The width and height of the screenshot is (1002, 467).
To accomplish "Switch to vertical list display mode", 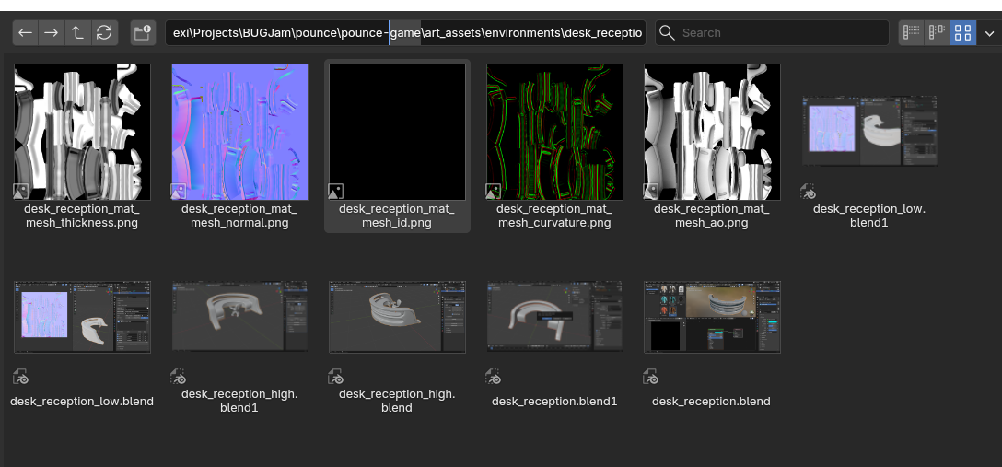I will click(x=912, y=33).
